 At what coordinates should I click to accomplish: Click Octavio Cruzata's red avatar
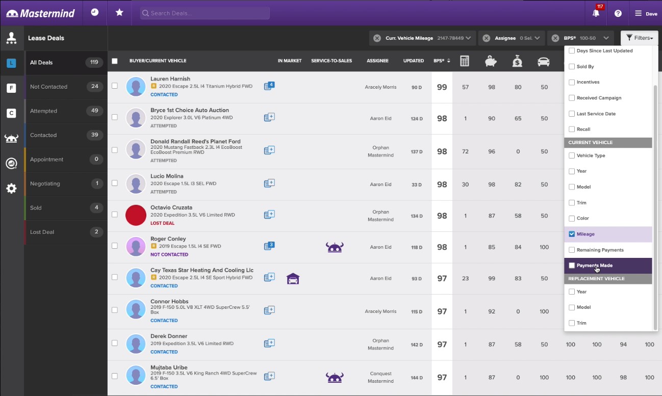[136, 215]
